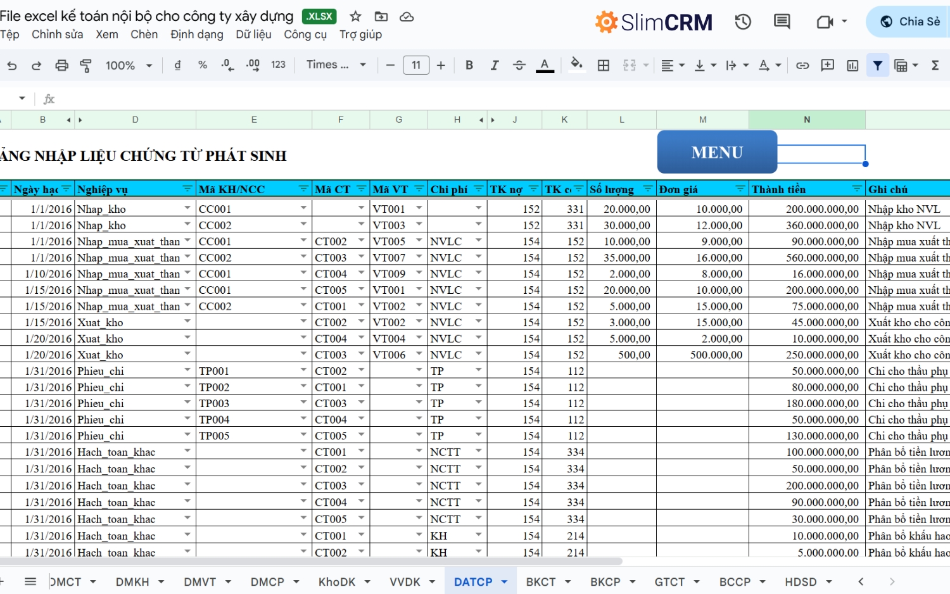Open the Trợ giúp menu
The width and height of the screenshot is (950, 594).
click(x=360, y=34)
